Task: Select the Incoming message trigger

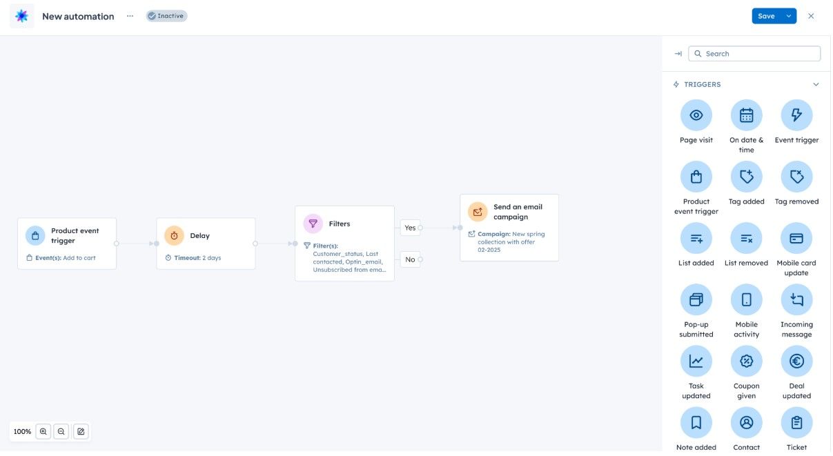Action: pos(796,299)
